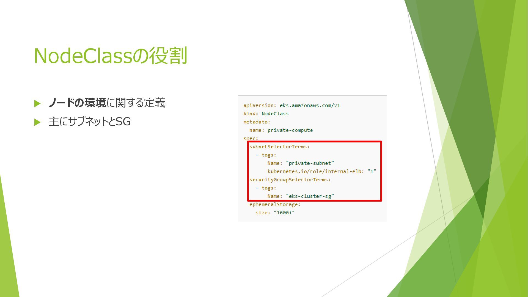Click the "eks-cluster-sg" Name value
Image resolution: width=528 pixels, height=297 pixels.
click(310, 196)
